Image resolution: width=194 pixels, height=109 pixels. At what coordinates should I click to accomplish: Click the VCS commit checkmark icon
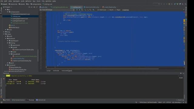(x=177, y=4)
